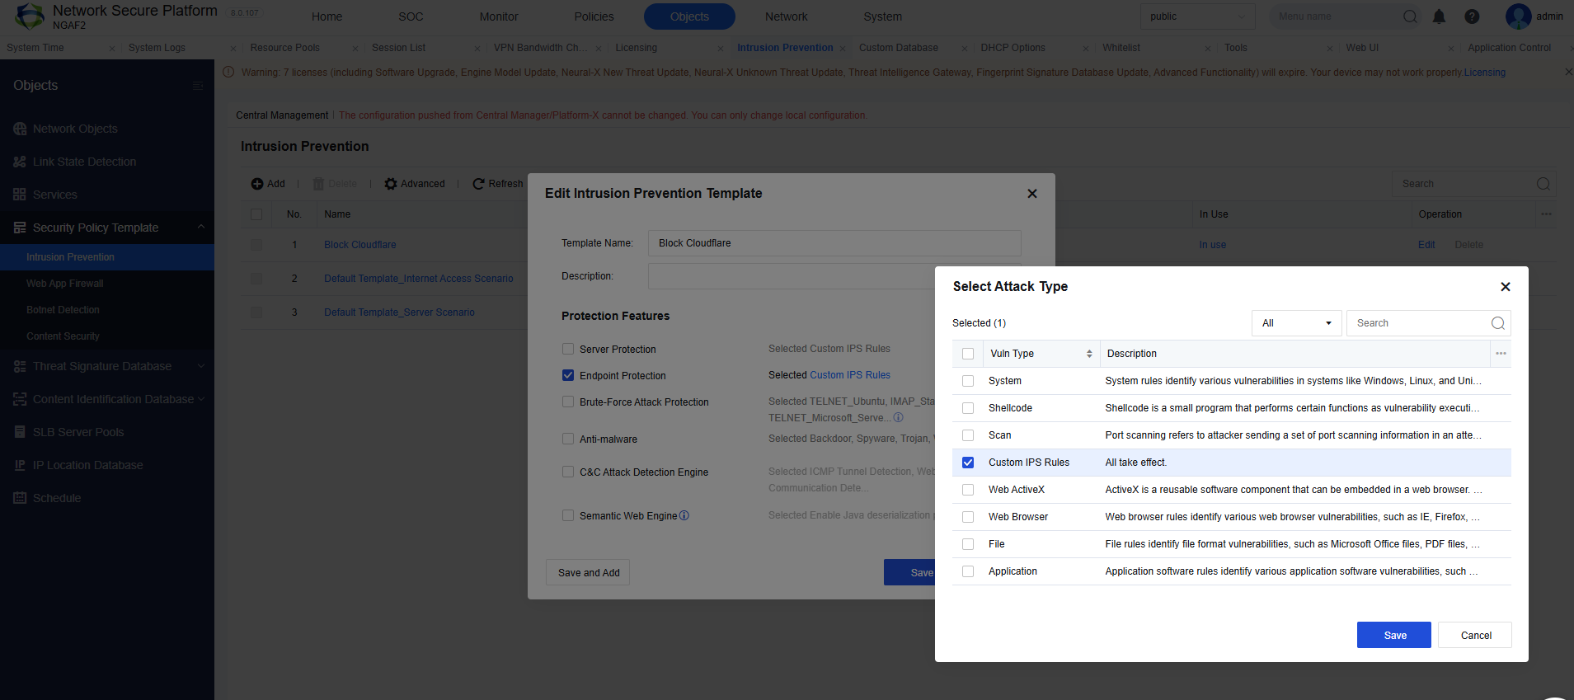
Task: Open Web App Firewall in sidebar
Action: [65, 284]
